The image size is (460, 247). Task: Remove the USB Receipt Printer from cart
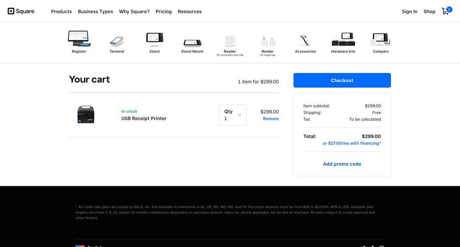(271, 119)
